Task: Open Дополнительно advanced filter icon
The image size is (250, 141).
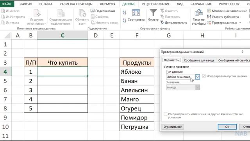Action: coord(162,23)
